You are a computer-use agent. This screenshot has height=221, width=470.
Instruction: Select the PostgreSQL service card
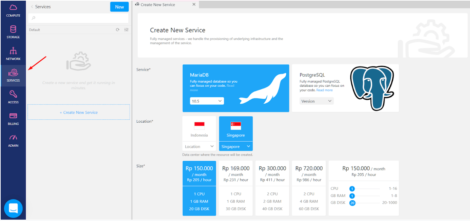click(345, 88)
